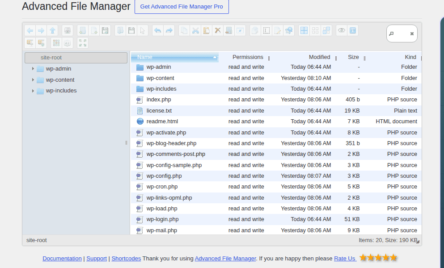This screenshot has height=268, width=444.
Task: Sort by the Name column header
Action: point(175,57)
